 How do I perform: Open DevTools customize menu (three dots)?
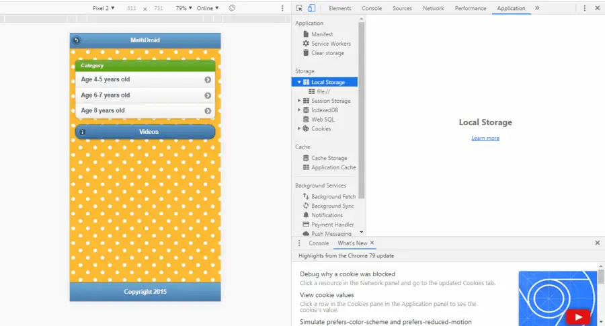pyautogui.click(x=585, y=8)
